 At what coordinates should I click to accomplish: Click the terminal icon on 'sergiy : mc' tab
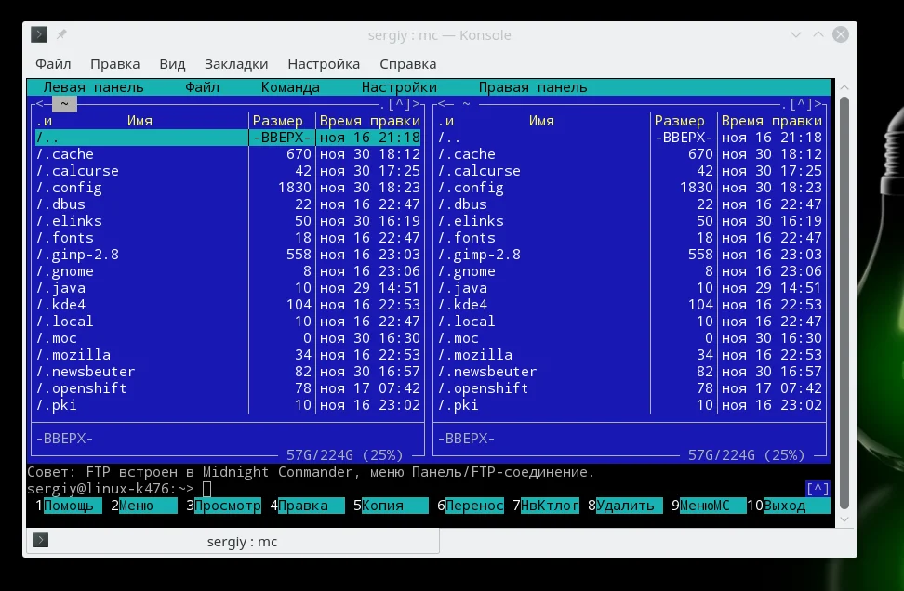(41, 541)
